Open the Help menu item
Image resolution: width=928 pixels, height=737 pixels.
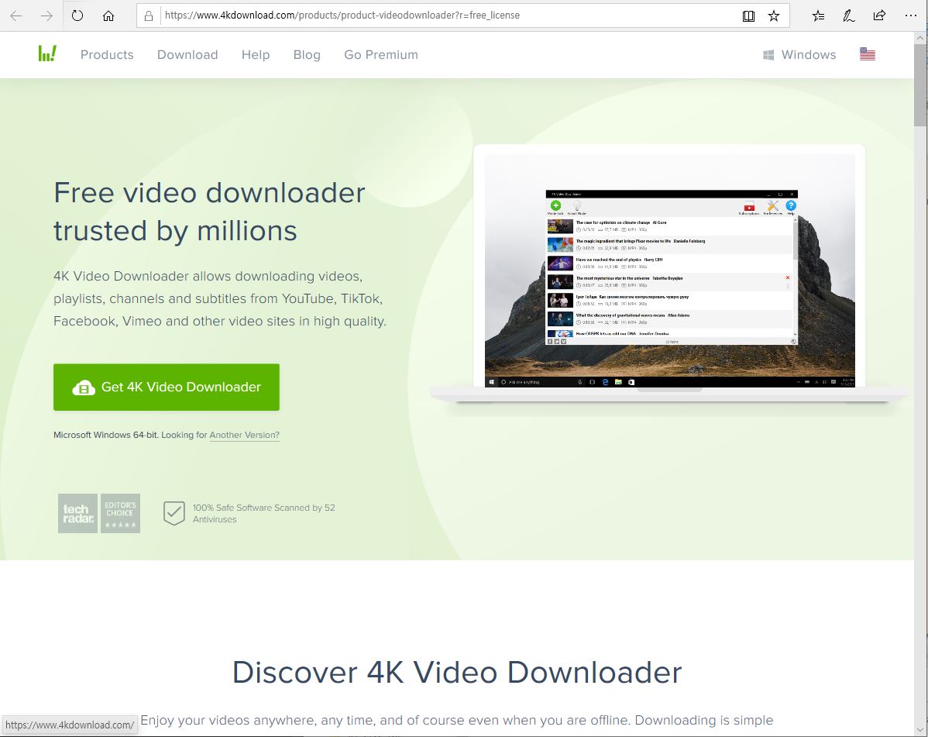click(x=256, y=54)
